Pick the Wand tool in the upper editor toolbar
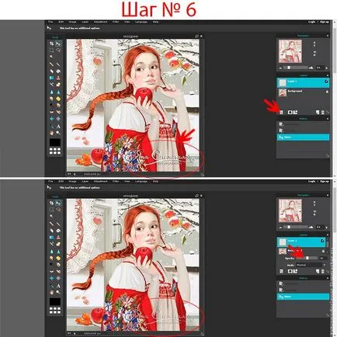 (51, 57)
